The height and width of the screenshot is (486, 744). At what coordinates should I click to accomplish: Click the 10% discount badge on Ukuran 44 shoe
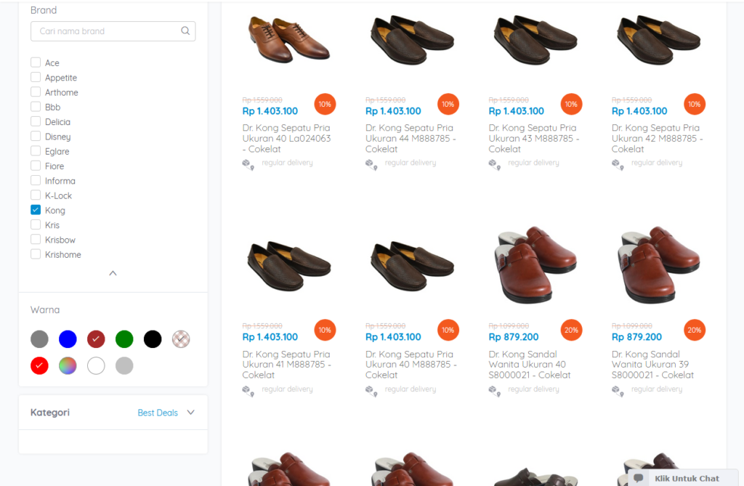point(448,105)
